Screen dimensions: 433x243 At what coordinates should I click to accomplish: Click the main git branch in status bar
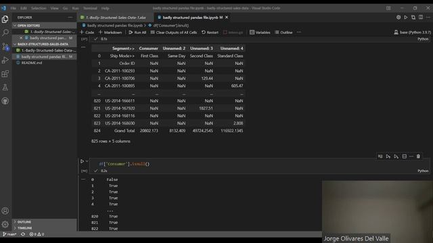[9, 234]
